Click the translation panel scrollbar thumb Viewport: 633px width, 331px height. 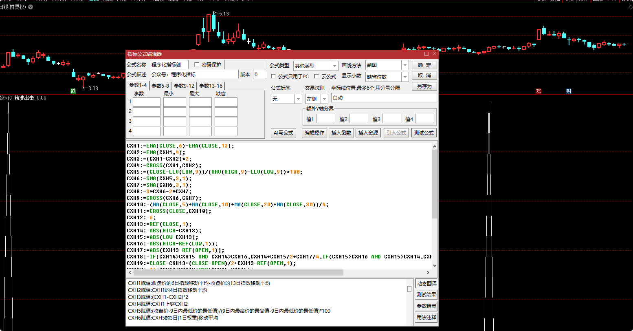point(409,289)
